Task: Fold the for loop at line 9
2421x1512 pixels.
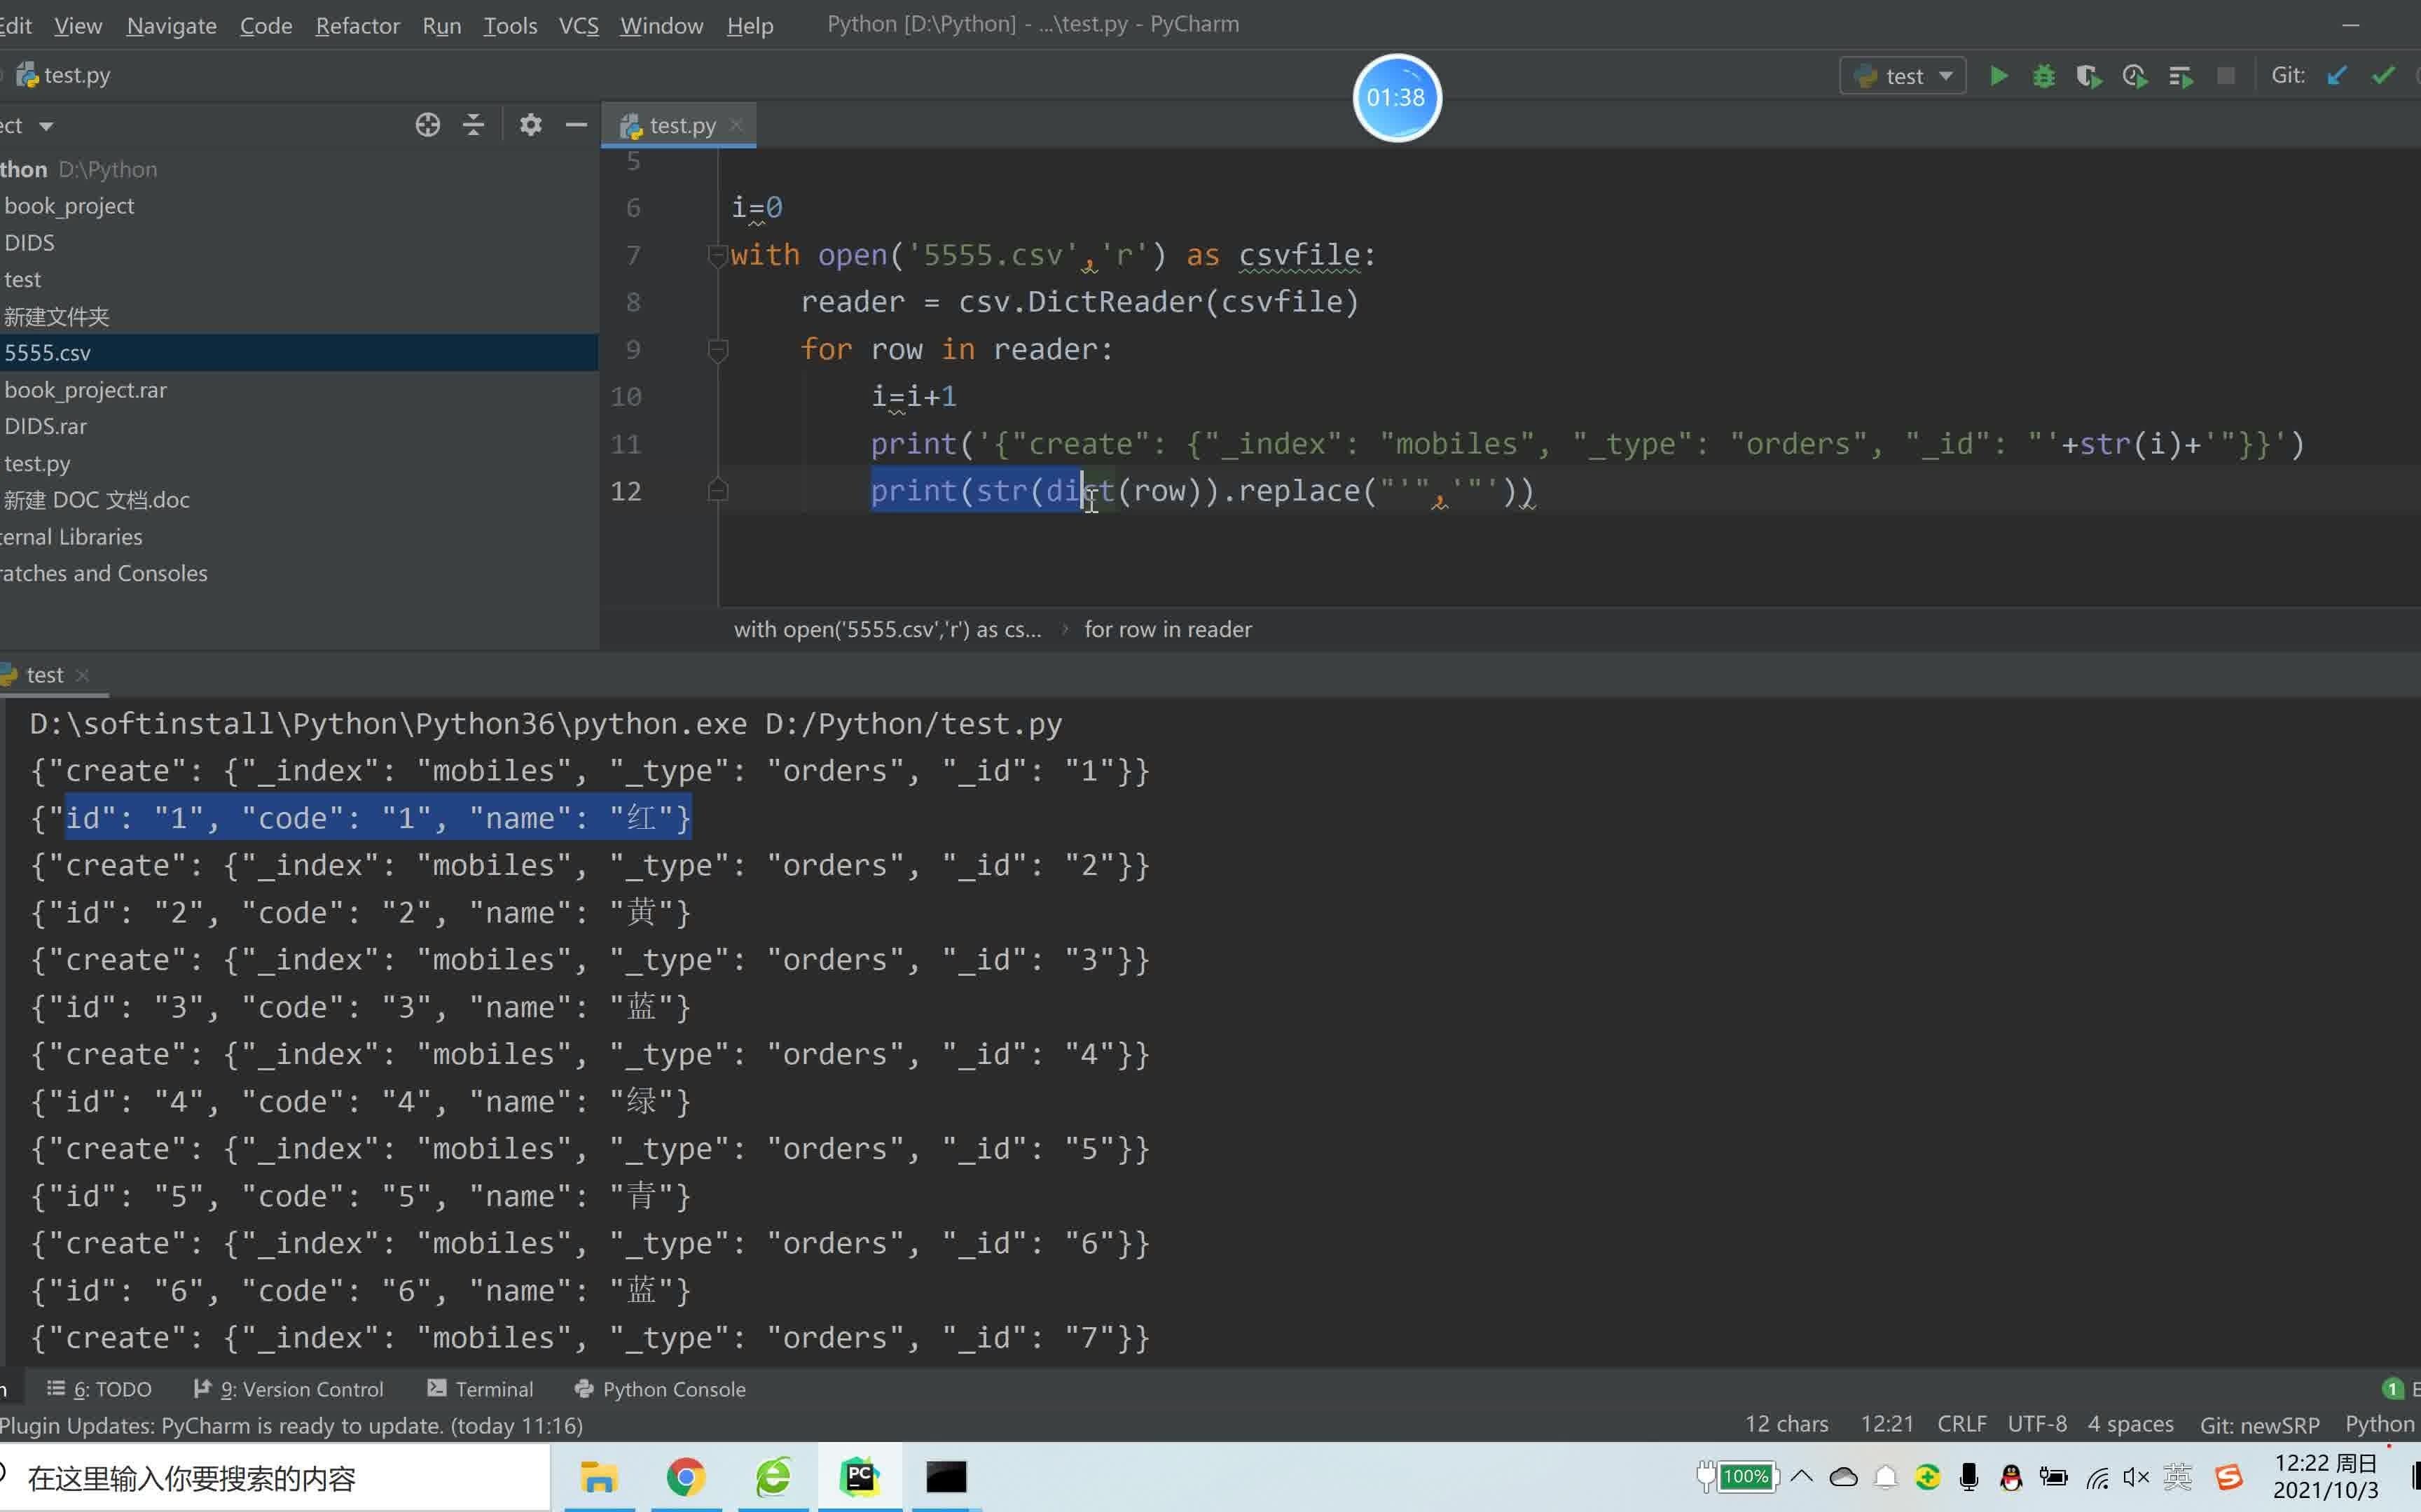Action: pyautogui.click(x=717, y=350)
